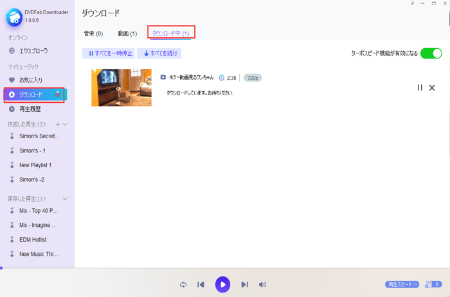
Task: Click the video type icon beside title
Action: coord(163,77)
